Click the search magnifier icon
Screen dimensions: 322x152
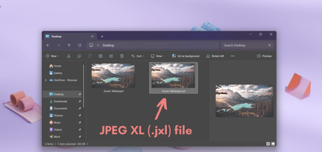click(x=270, y=45)
